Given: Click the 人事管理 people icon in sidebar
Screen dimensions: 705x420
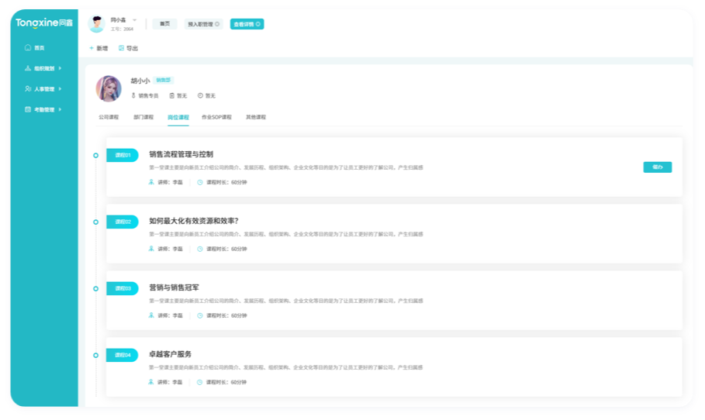Looking at the screenshot, I should point(28,89).
